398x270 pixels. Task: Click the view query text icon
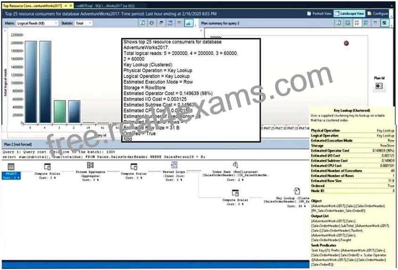161,23
